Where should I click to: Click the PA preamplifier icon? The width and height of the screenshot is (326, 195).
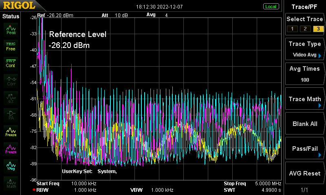pos(11,115)
